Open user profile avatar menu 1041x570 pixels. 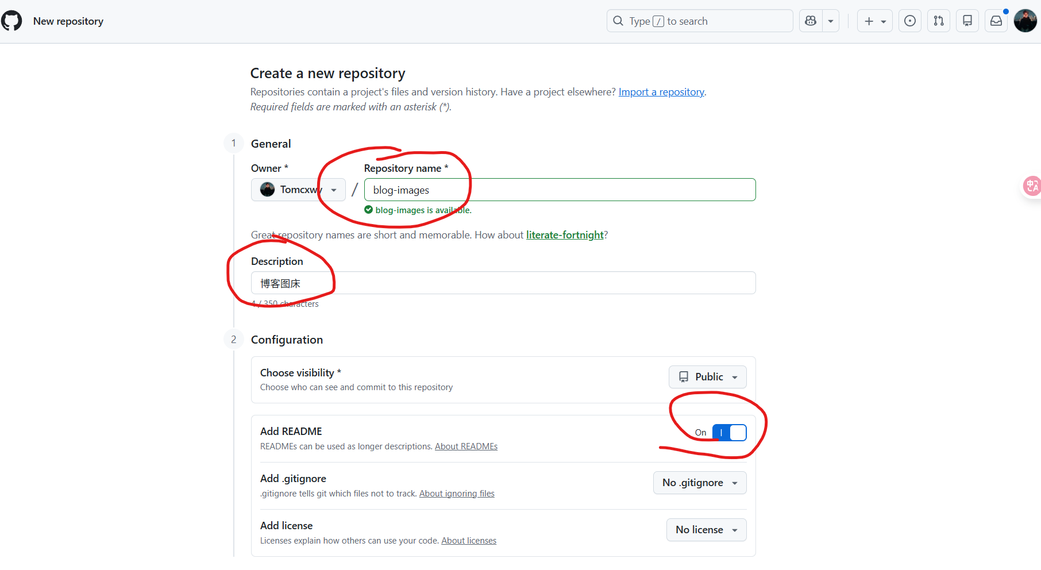pos(1025,21)
